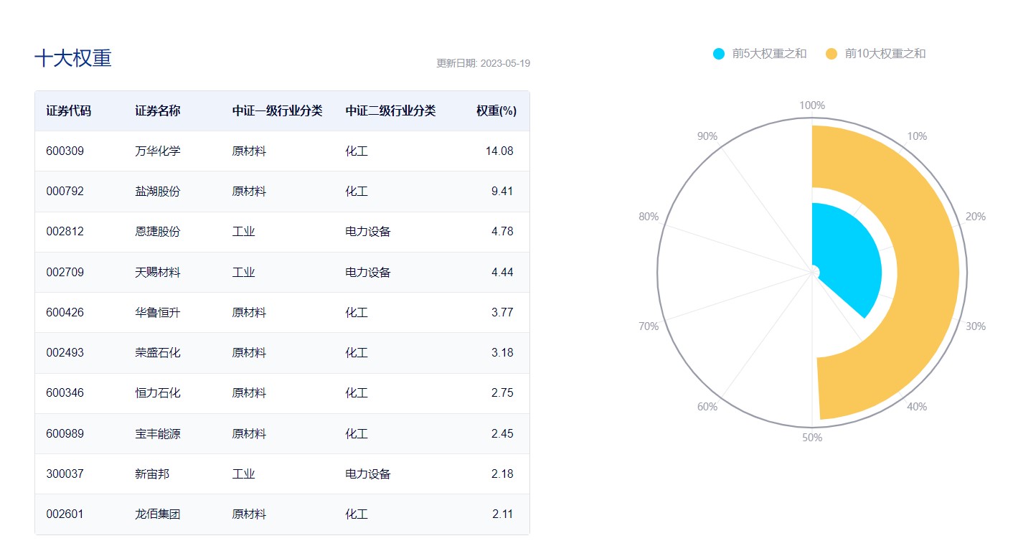
Task: Select stock name 恩捷股份
Action: click(x=158, y=232)
